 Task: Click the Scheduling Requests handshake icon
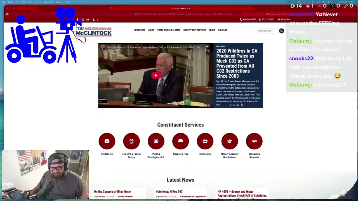(254, 141)
